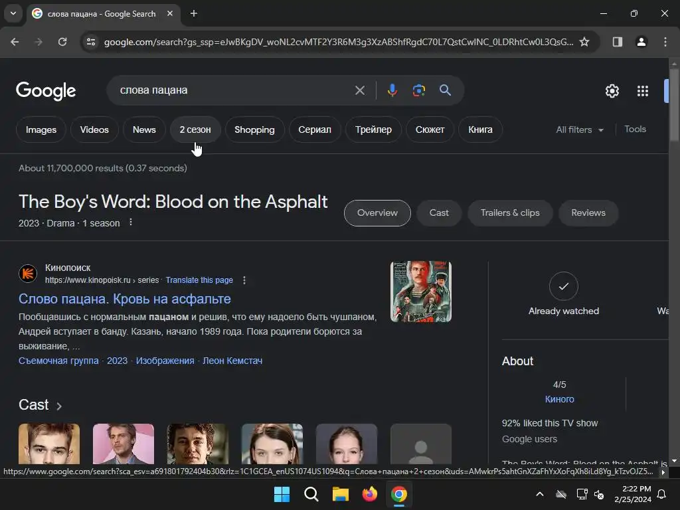
Task: Show hidden system tray icons
Action: pyautogui.click(x=540, y=494)
